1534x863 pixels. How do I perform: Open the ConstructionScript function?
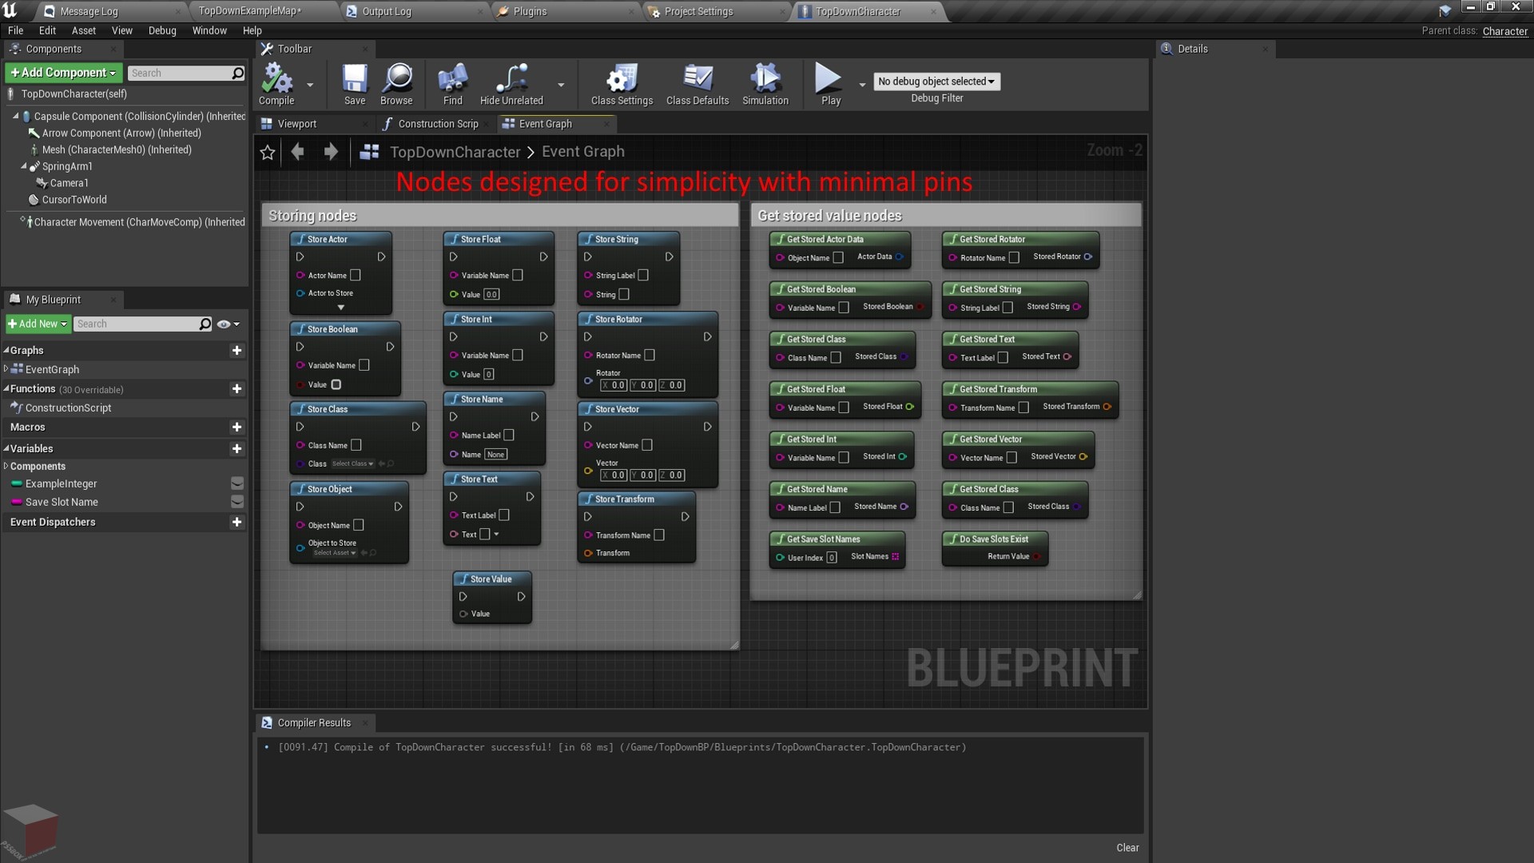point(68,408)
